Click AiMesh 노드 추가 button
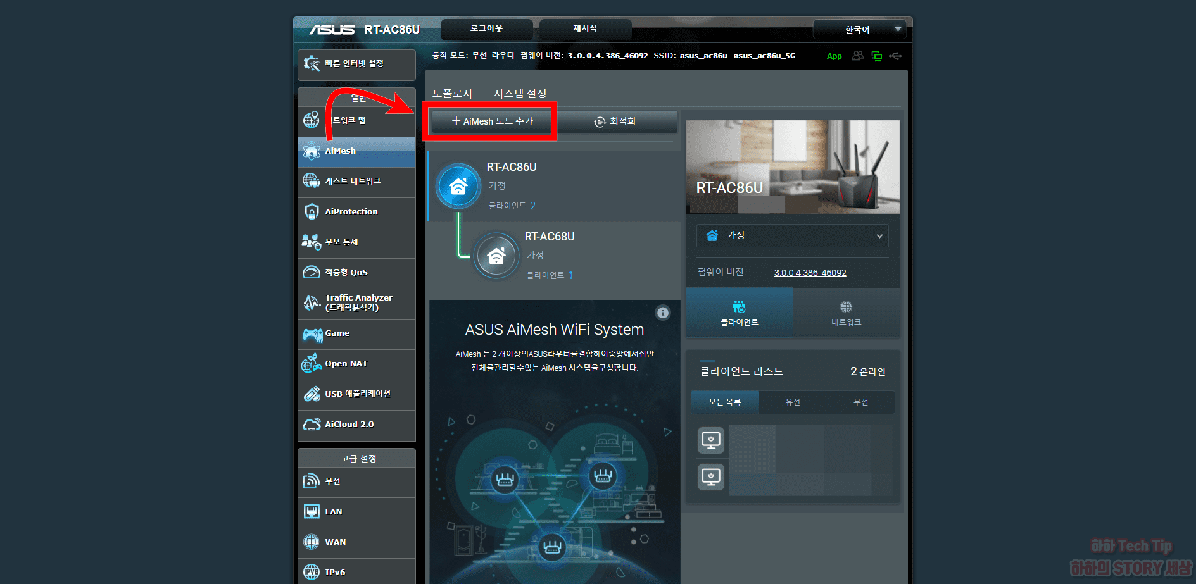The width and height of the screenshot is (1196, 584). tap(492, 121)
